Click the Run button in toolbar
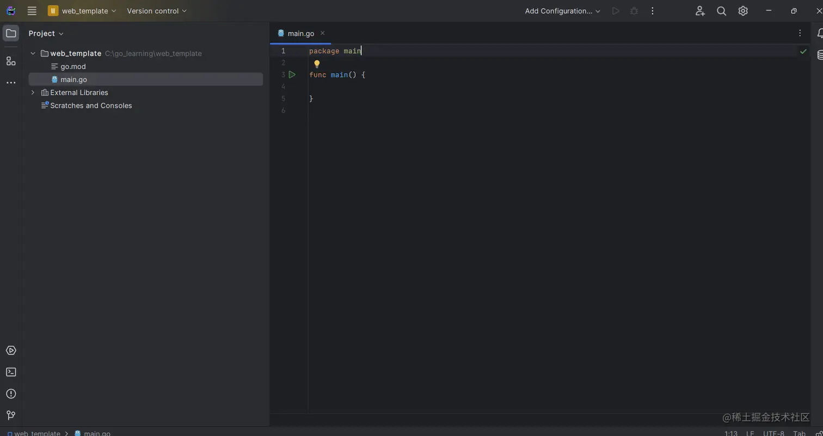Image resolution: width=823 pixels, height=436 pixels. pyautogui.click(x=616, y=11)
